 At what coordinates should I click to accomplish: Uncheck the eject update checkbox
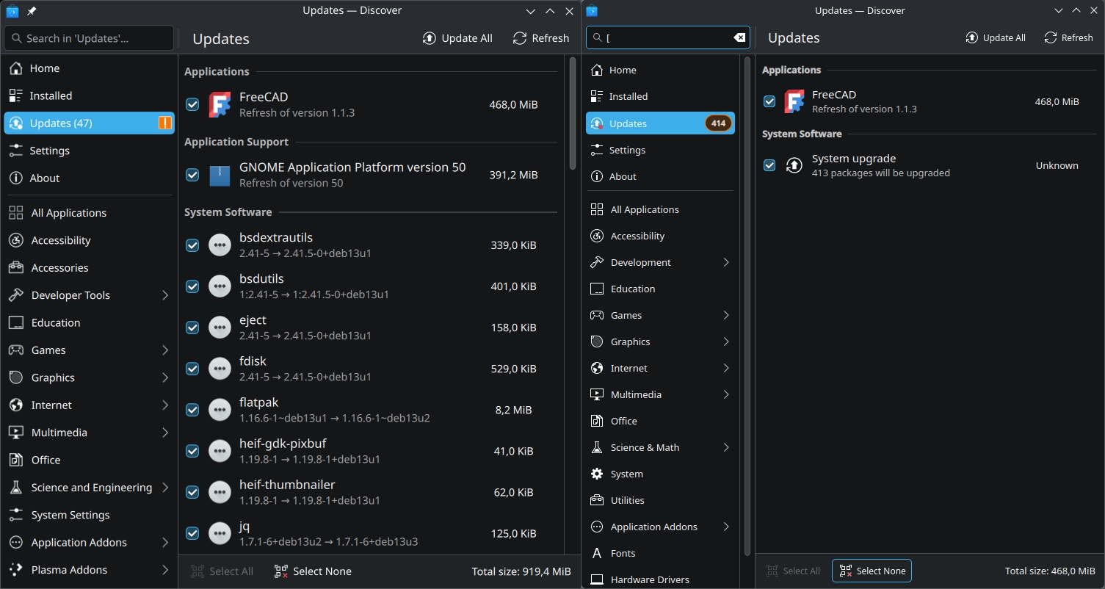[192, 328]
